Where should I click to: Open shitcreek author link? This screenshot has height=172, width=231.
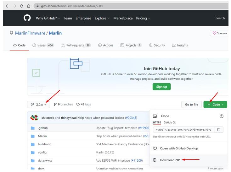tap(48, 118)
